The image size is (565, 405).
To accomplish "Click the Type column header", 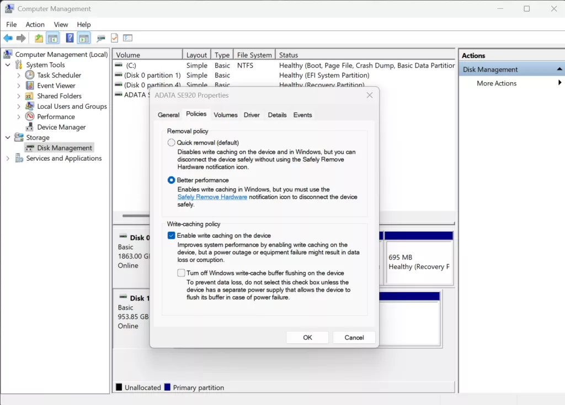I will 222,55.
